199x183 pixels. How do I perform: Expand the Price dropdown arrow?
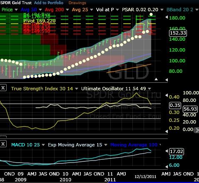(x=16, y=10)
